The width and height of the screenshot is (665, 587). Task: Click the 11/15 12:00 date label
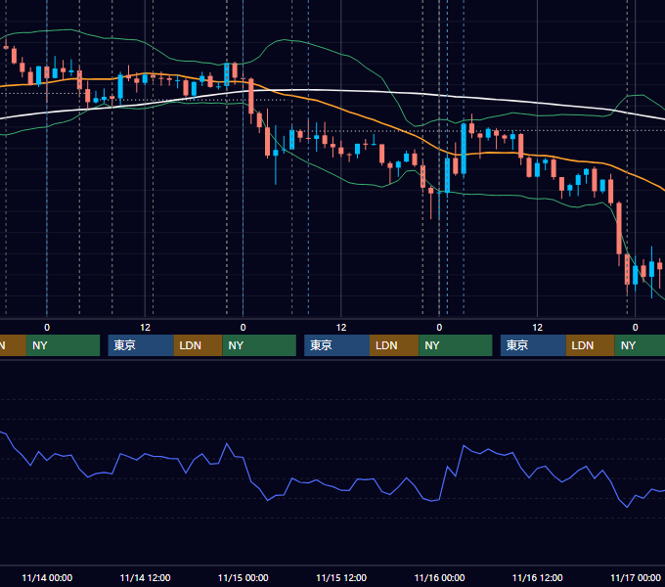[341, 577]
